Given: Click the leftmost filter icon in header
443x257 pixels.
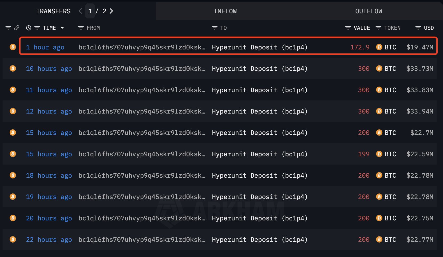Looking at the screenshot, I should click(8, 28).
